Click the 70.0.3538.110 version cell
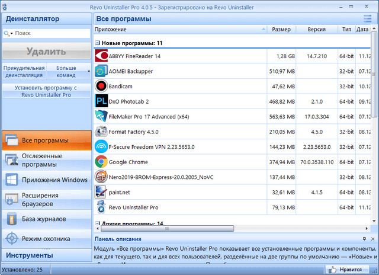This screenshot has width=379, height=275. (x=317, y=162)
